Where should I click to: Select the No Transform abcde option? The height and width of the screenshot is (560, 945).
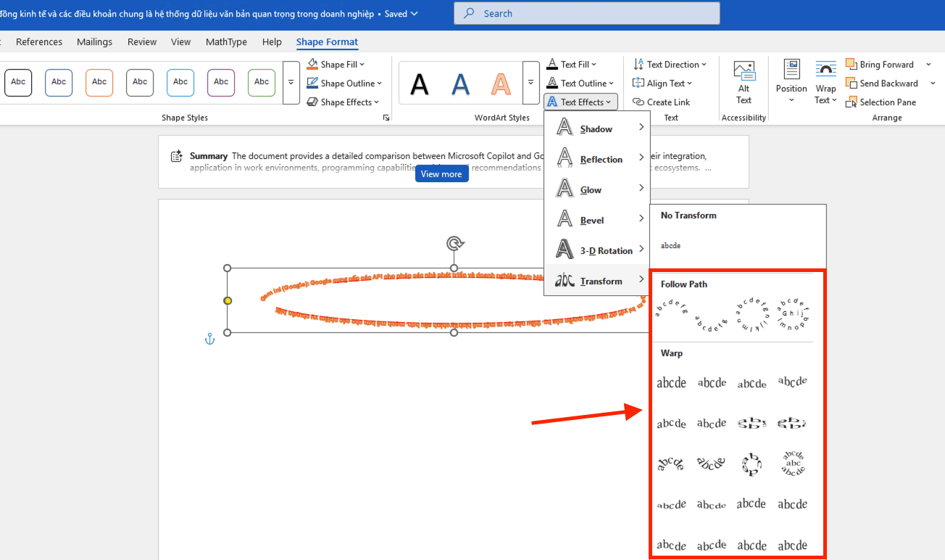(670, 246)
